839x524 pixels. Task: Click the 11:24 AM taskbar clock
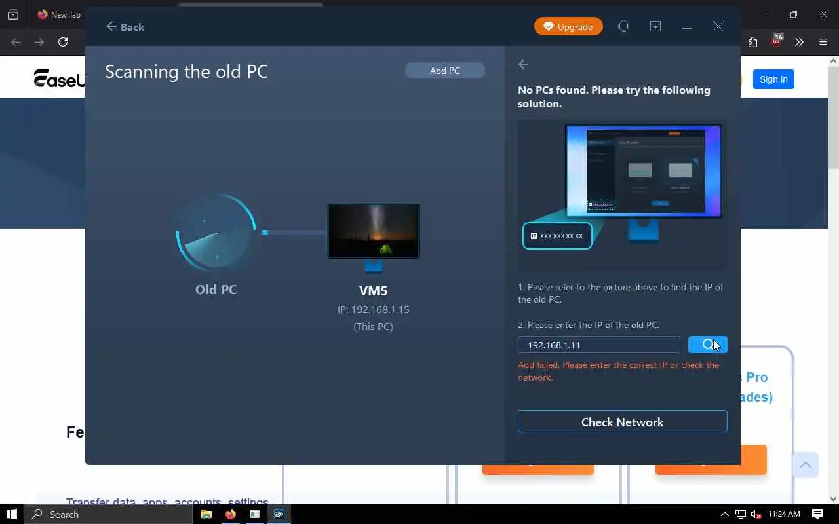point(784,514)
